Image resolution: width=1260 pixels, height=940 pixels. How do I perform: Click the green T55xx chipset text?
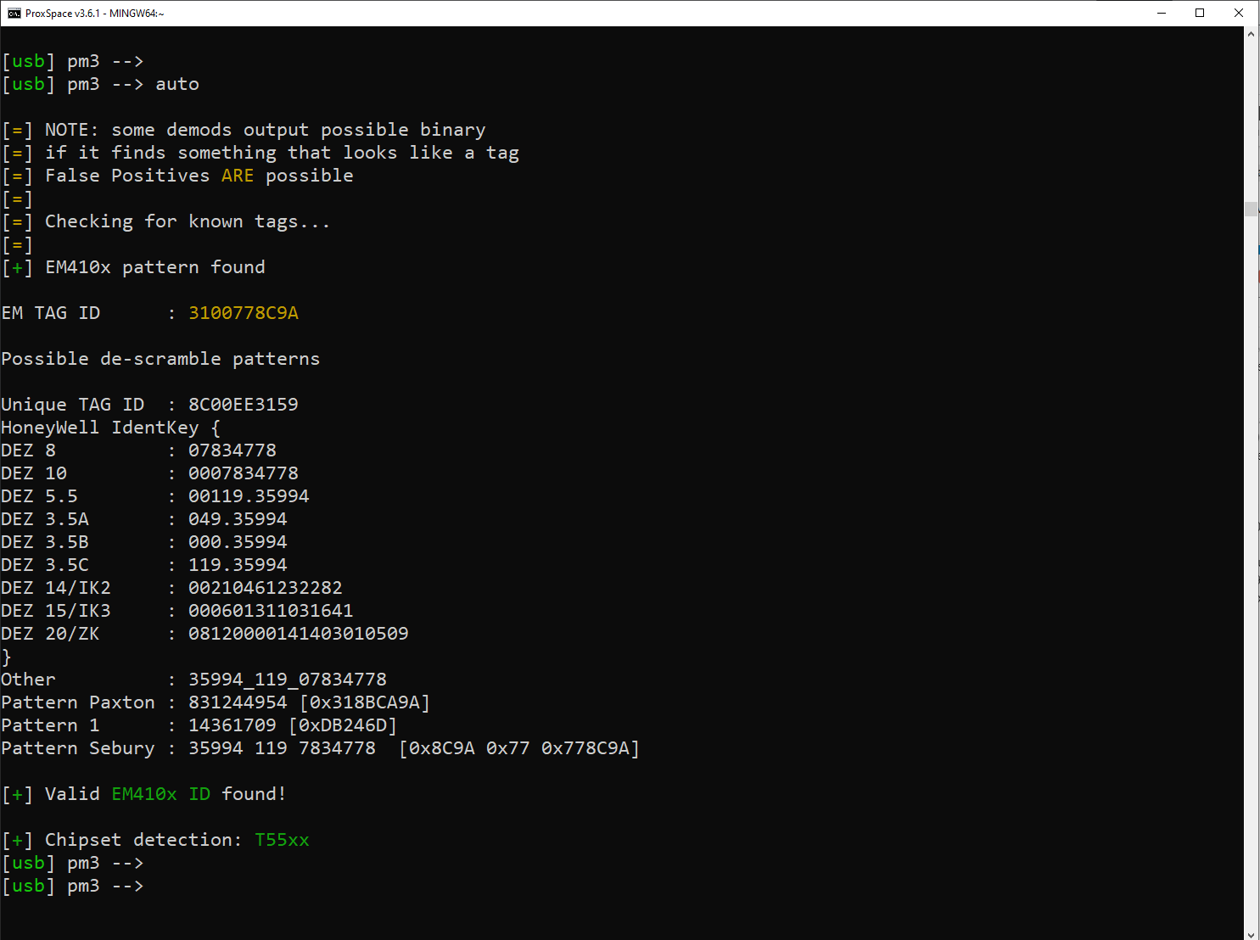(x=282, y=840)
